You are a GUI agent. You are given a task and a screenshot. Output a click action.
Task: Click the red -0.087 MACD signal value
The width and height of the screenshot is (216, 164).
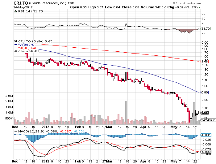65,131
